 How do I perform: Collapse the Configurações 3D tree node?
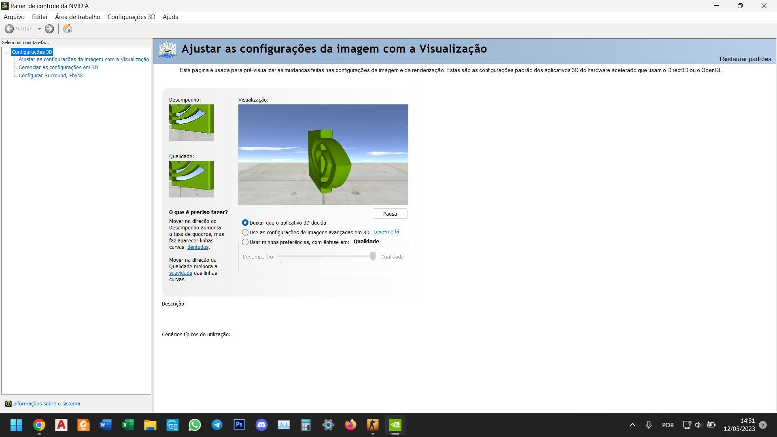[7, 52]
